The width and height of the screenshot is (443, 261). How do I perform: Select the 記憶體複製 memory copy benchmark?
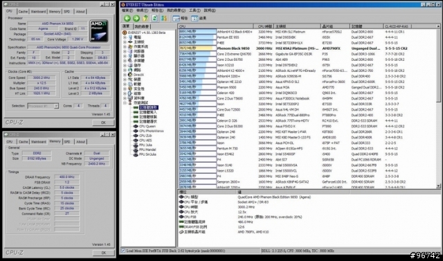147,117
